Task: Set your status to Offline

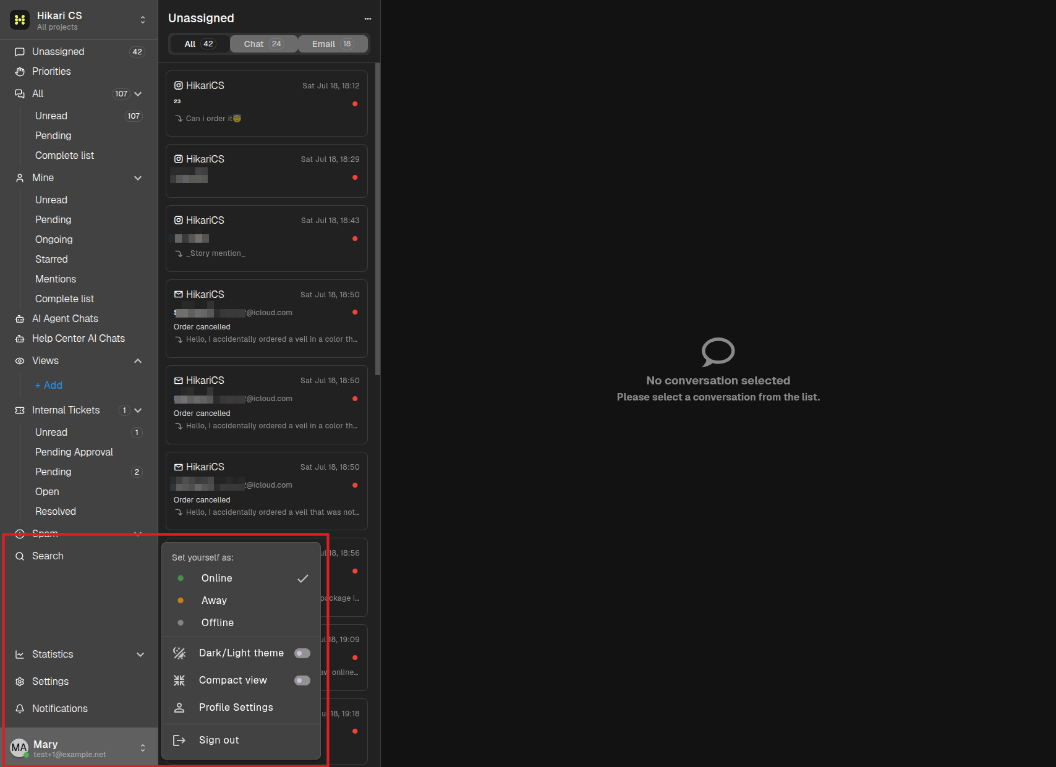Action: click(x=241, y=623)
